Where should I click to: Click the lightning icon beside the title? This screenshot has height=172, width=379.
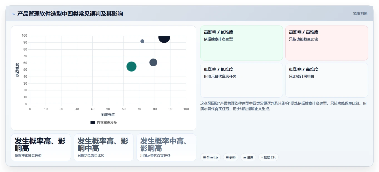(13, 14)
